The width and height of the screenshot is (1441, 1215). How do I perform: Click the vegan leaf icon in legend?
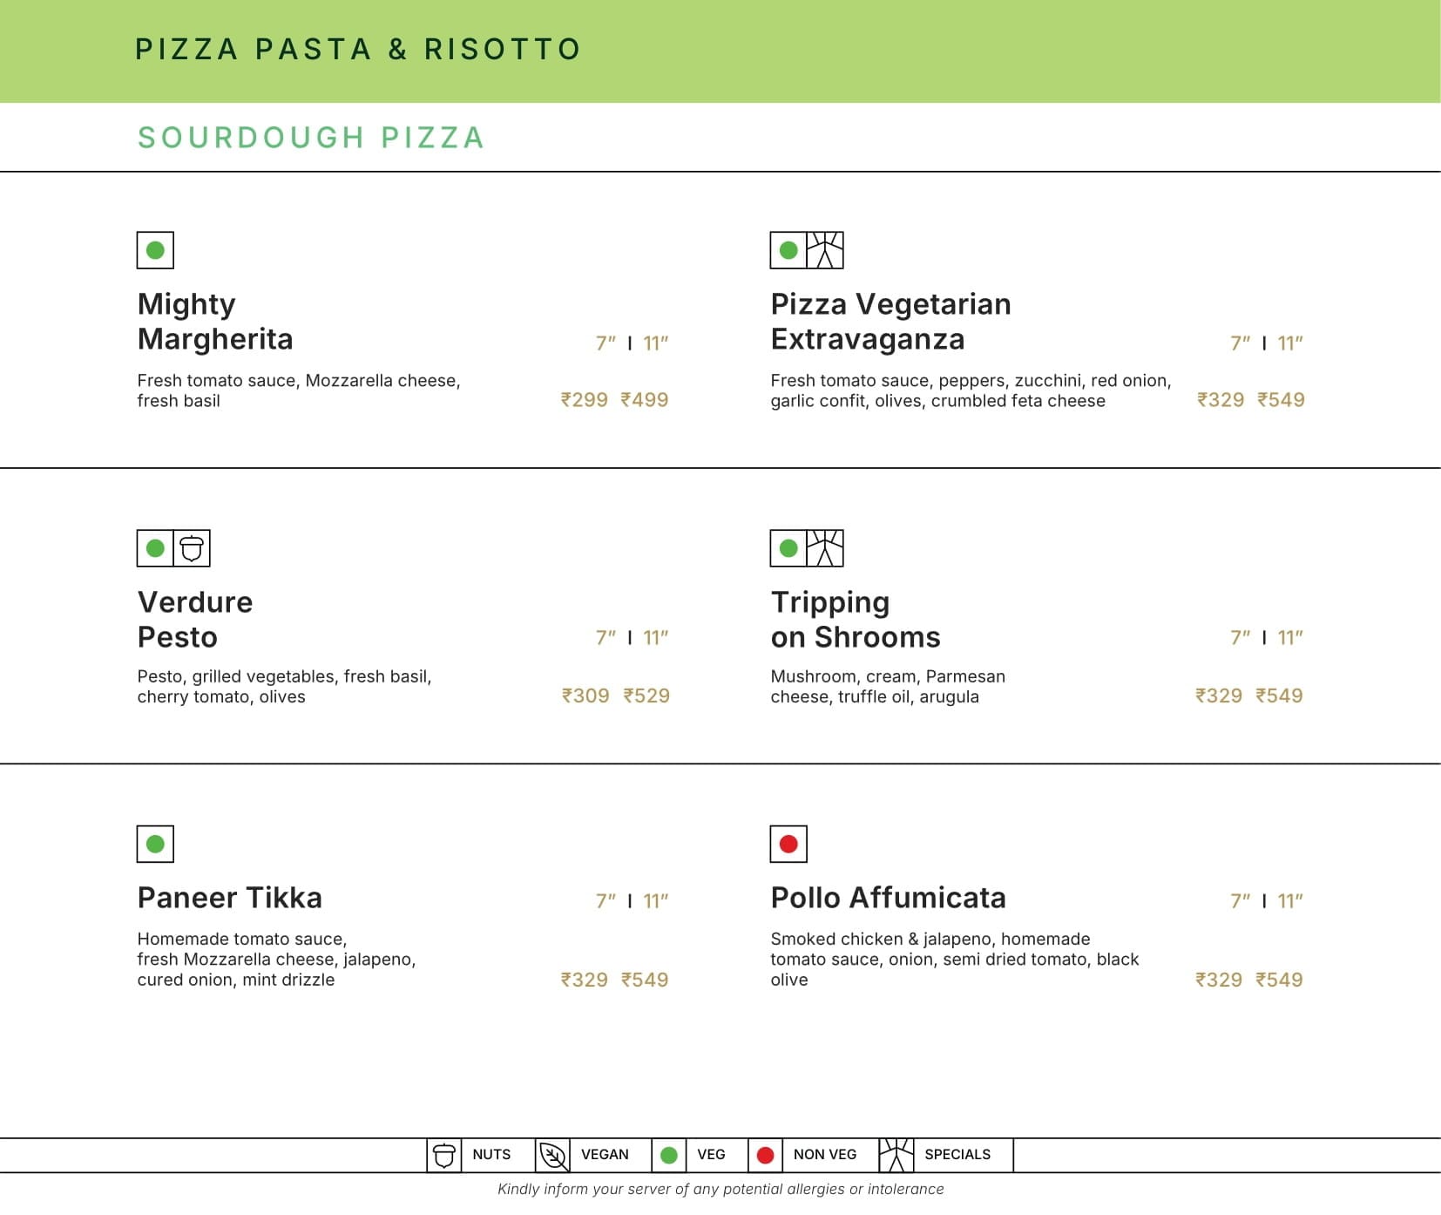point(552,1155)
